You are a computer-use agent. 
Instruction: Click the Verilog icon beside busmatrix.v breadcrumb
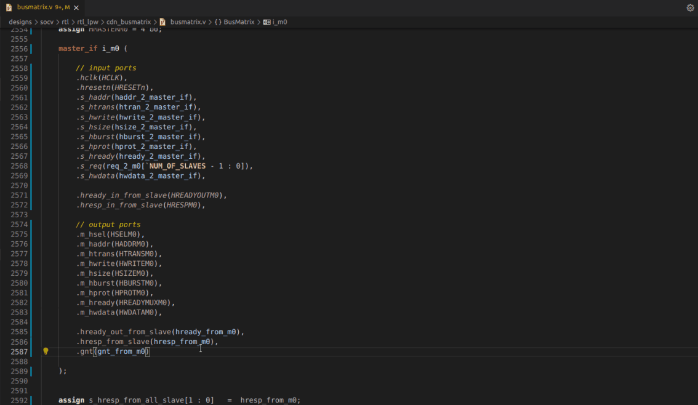[x=161, y=22]
